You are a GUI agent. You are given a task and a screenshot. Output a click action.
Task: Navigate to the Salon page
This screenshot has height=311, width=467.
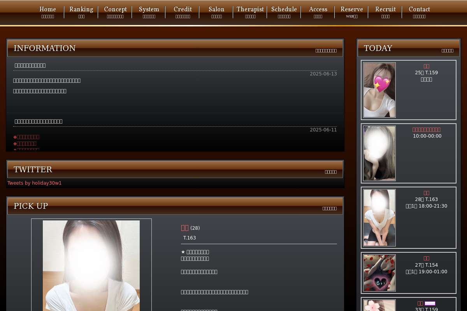(x=216, y=12)
